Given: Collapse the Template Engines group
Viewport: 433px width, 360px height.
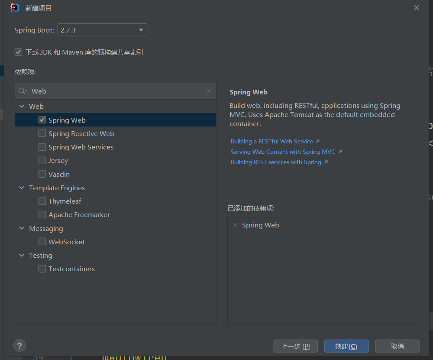Looking at the screenshot, I should coord(22,188).
